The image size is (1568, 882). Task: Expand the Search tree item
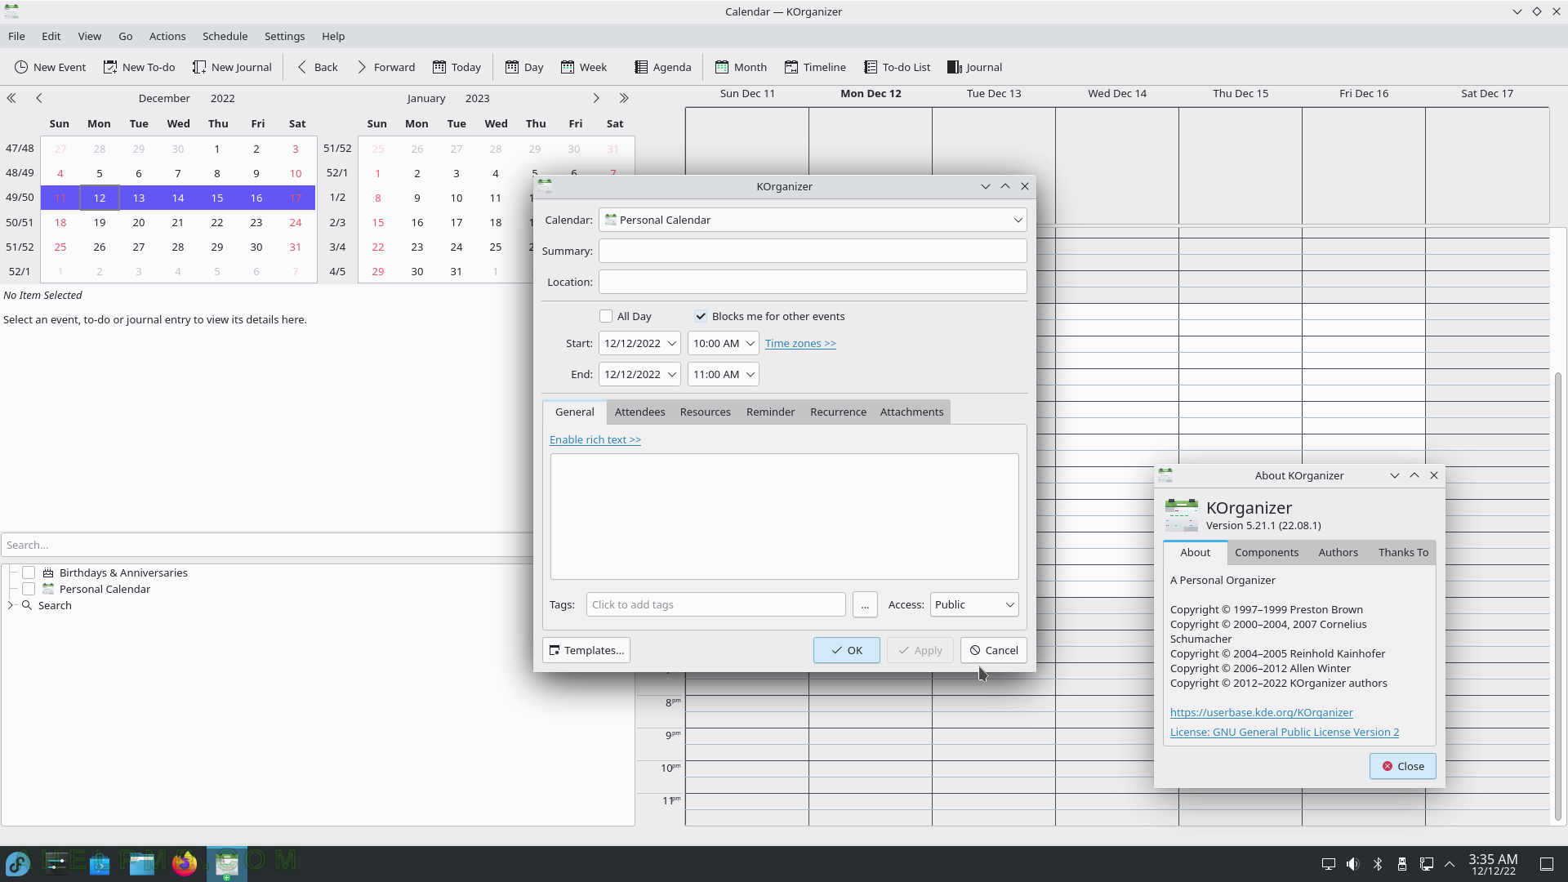coord(11,605)
